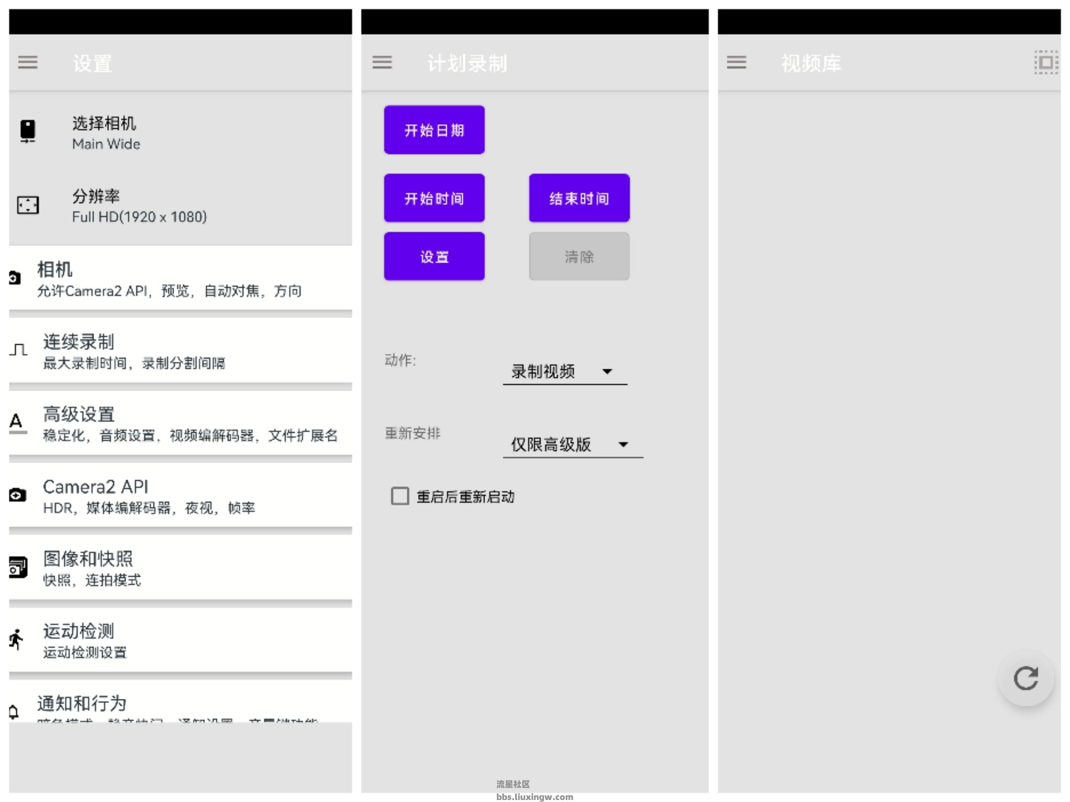This screenshot has height=802, width=1070.
Task: Click the 重新安排 label
Action: tap(412, 433)
